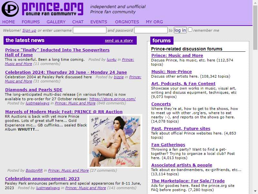The image size is (258, 194).
Task: Click the scrollbar up arrow
Action: point(255,2)
